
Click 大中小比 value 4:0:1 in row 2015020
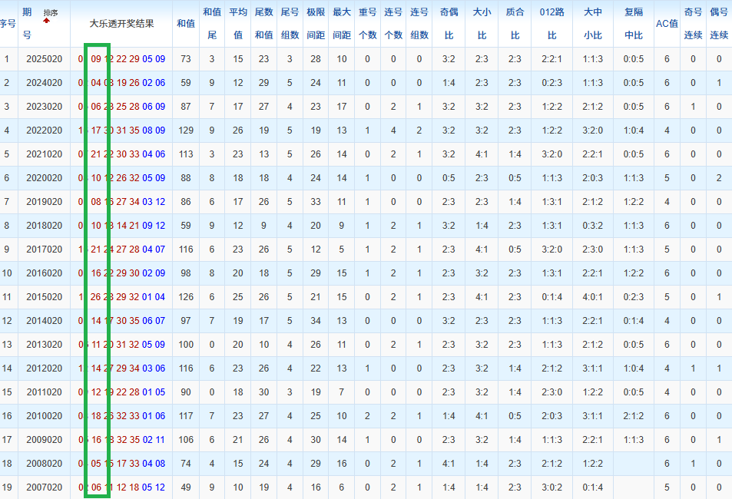pyautogui.click(x=593, y=297)
